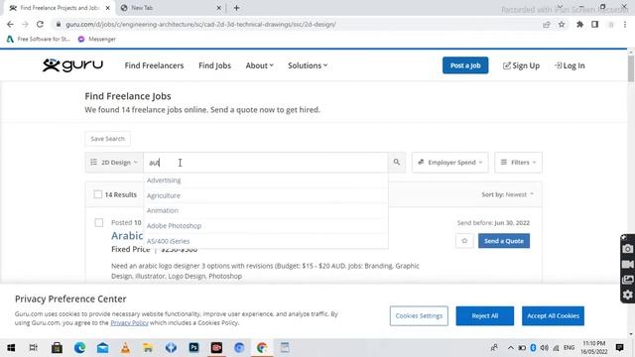Expand the Solutions menu

click(x=308, y=65)
